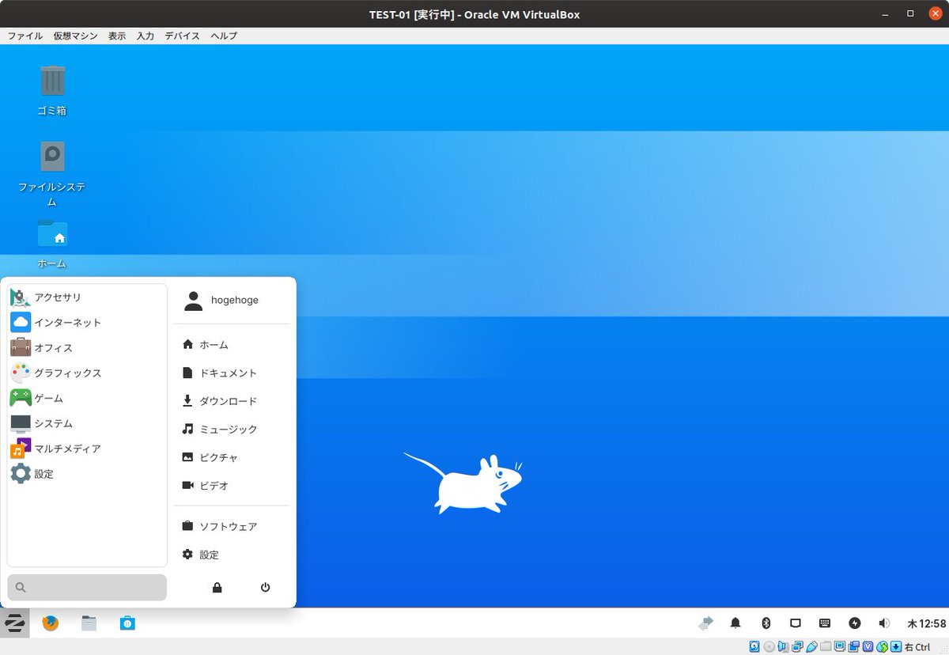
Task: Open ビデオ folder shortcut
Action: tap(232, 486)
